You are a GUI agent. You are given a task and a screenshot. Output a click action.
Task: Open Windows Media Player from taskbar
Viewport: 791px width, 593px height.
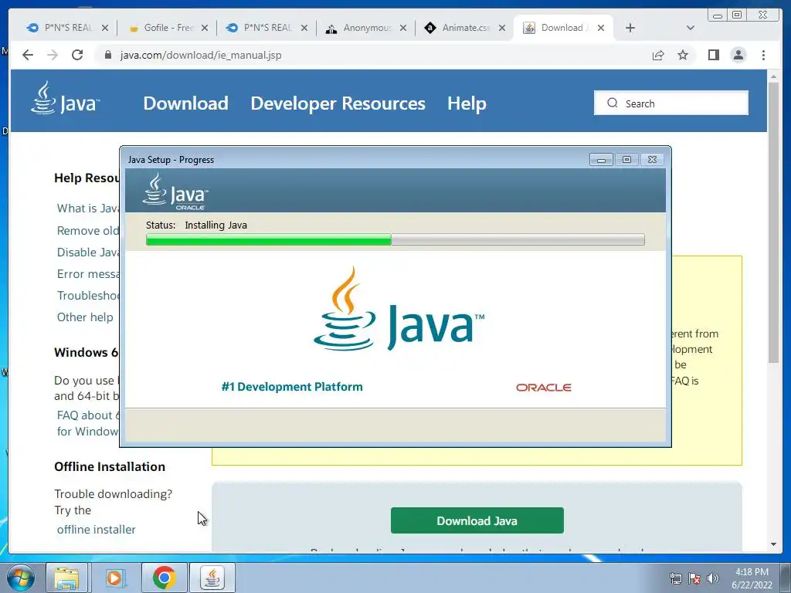coord(114,578)
